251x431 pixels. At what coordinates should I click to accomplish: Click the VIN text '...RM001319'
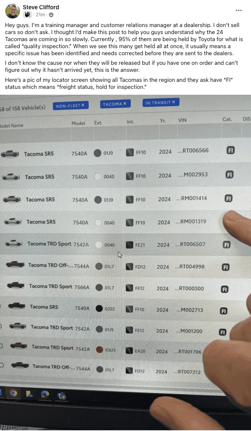(191, 221)
